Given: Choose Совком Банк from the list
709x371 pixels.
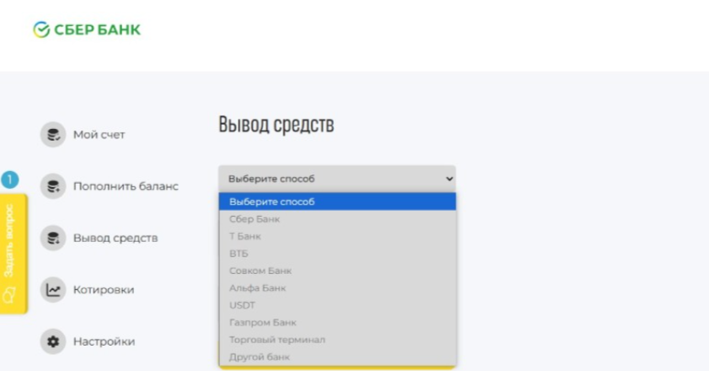Looking at the screenshot, I should pyautogui.click(x=337, y=271).
